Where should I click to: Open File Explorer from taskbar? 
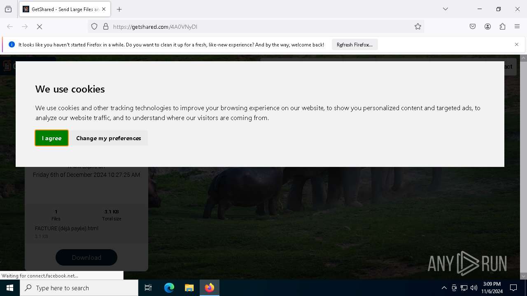[x=189, y=288]
